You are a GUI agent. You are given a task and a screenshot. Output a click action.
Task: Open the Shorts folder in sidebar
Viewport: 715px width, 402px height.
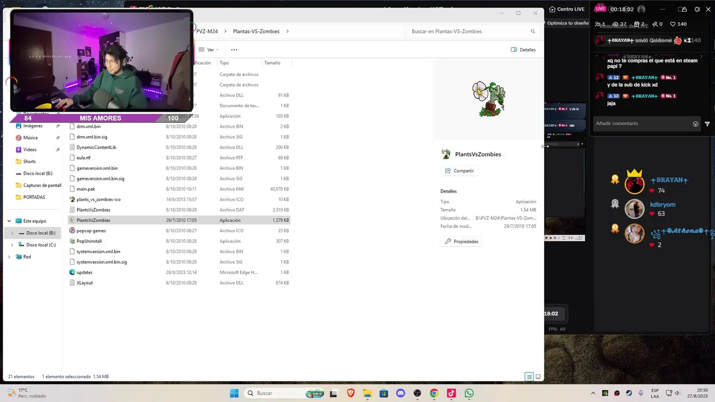(x=30, y=161)
